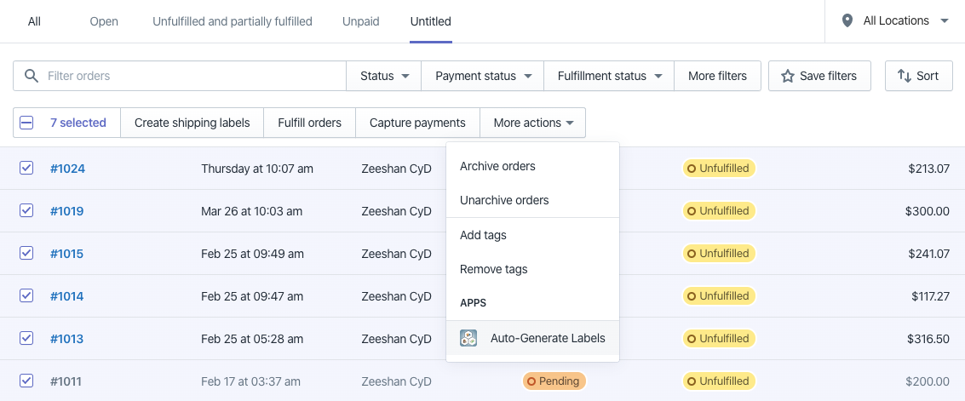Switch to the Unpaid tab

tap(360, 21)
